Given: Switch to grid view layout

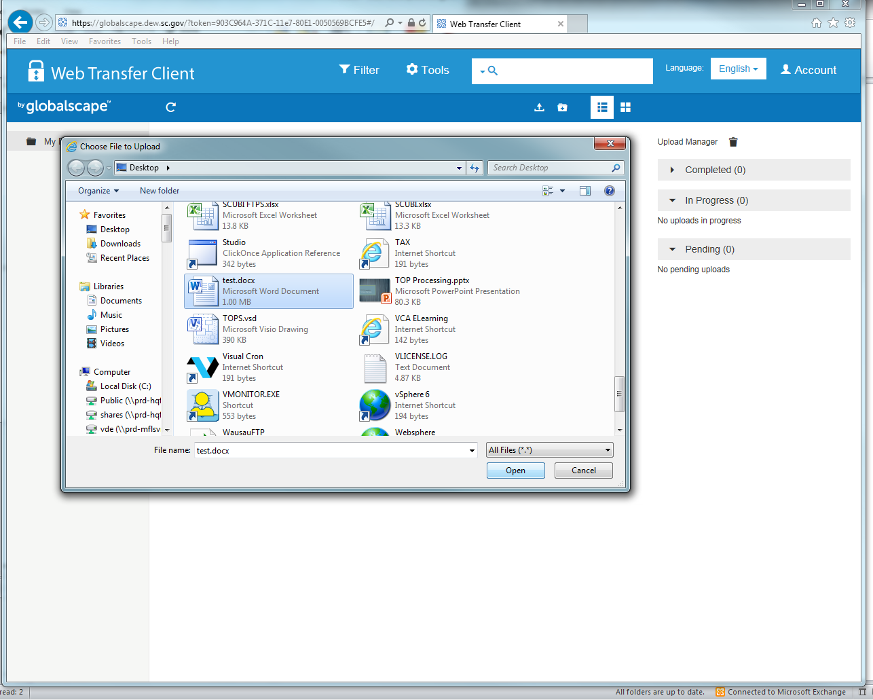Looking at the screenshot, I should [626, 107].
